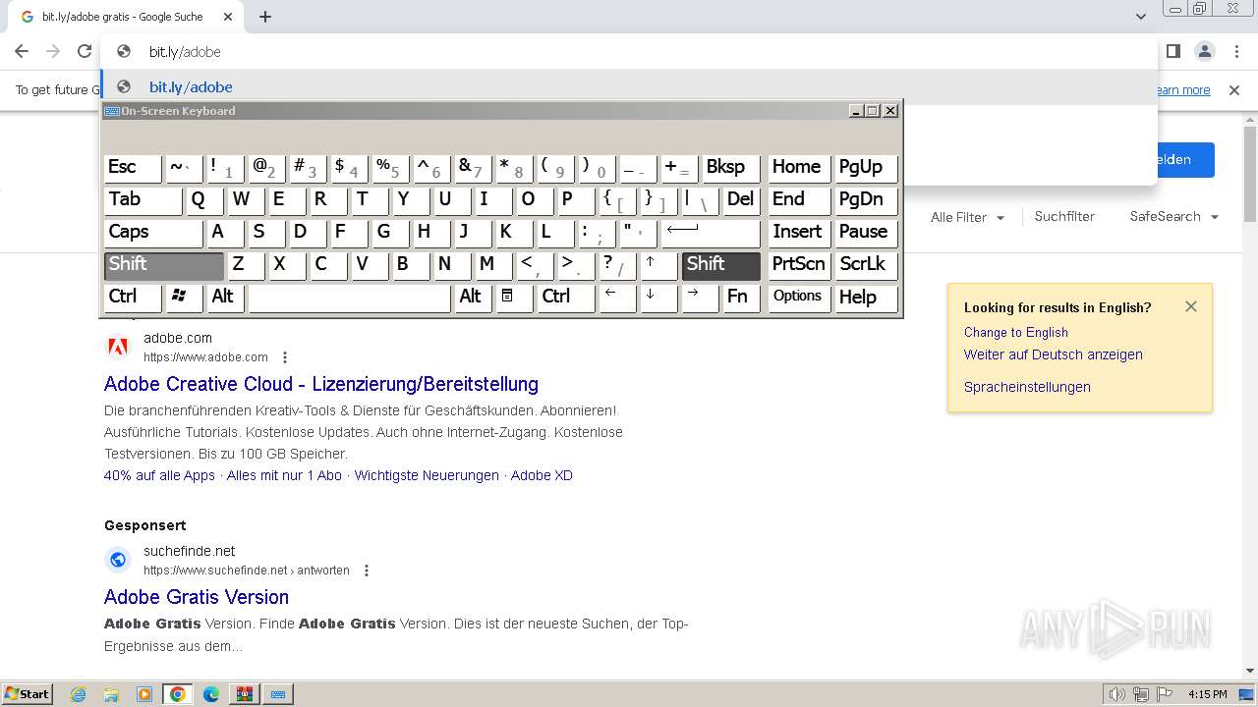
Task: Toggle the right Alt key
Action: (473, 297)
